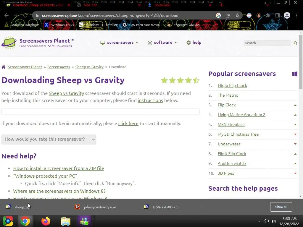Open The Matrix screensaver link
The width and height of the screenshot is (303, 227).
click(x=228, y=95)
